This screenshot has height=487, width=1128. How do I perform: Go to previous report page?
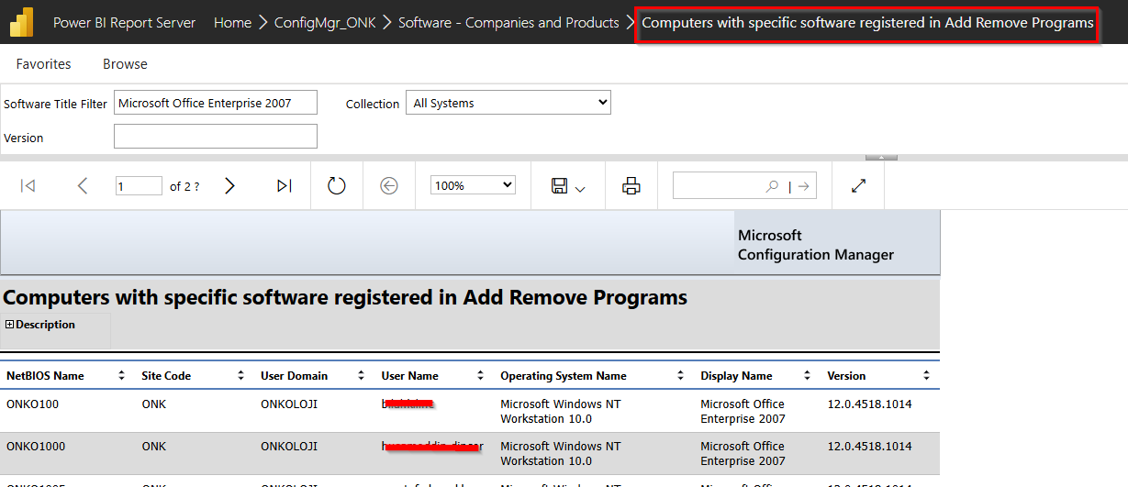point(83,186)
